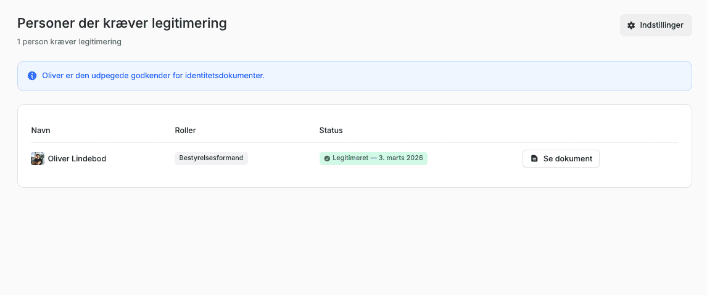Click the Status column header
The height and width of the screenshot is (295, 707).
[331, 130]
